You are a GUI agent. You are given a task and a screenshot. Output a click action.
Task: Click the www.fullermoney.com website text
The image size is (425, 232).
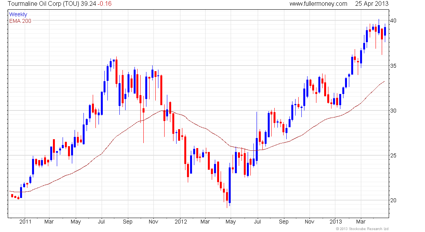[318, 3]
